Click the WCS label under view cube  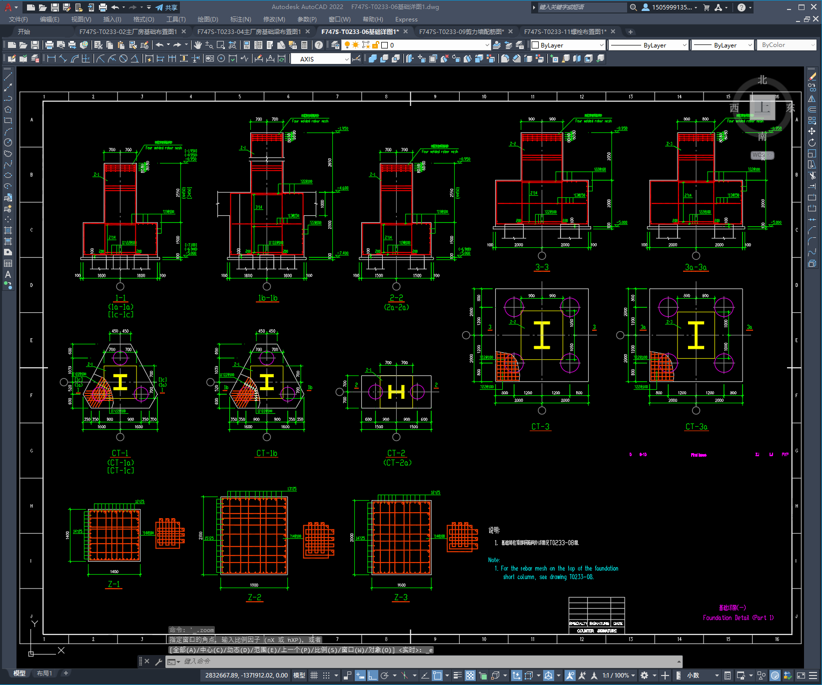tap(762, 155)
